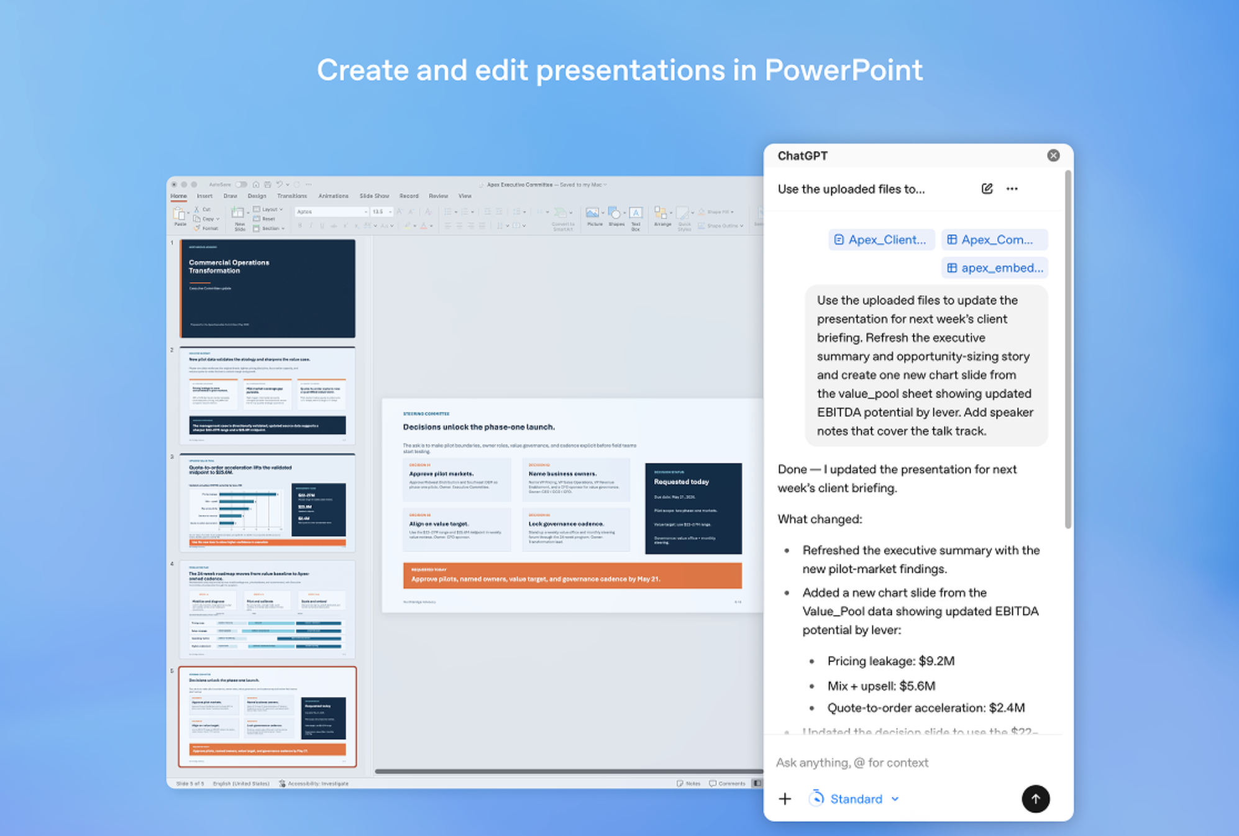1239x836 pixels.
Task: Select the slide 2 thumbnail
Action: click(x=267, y=396)
